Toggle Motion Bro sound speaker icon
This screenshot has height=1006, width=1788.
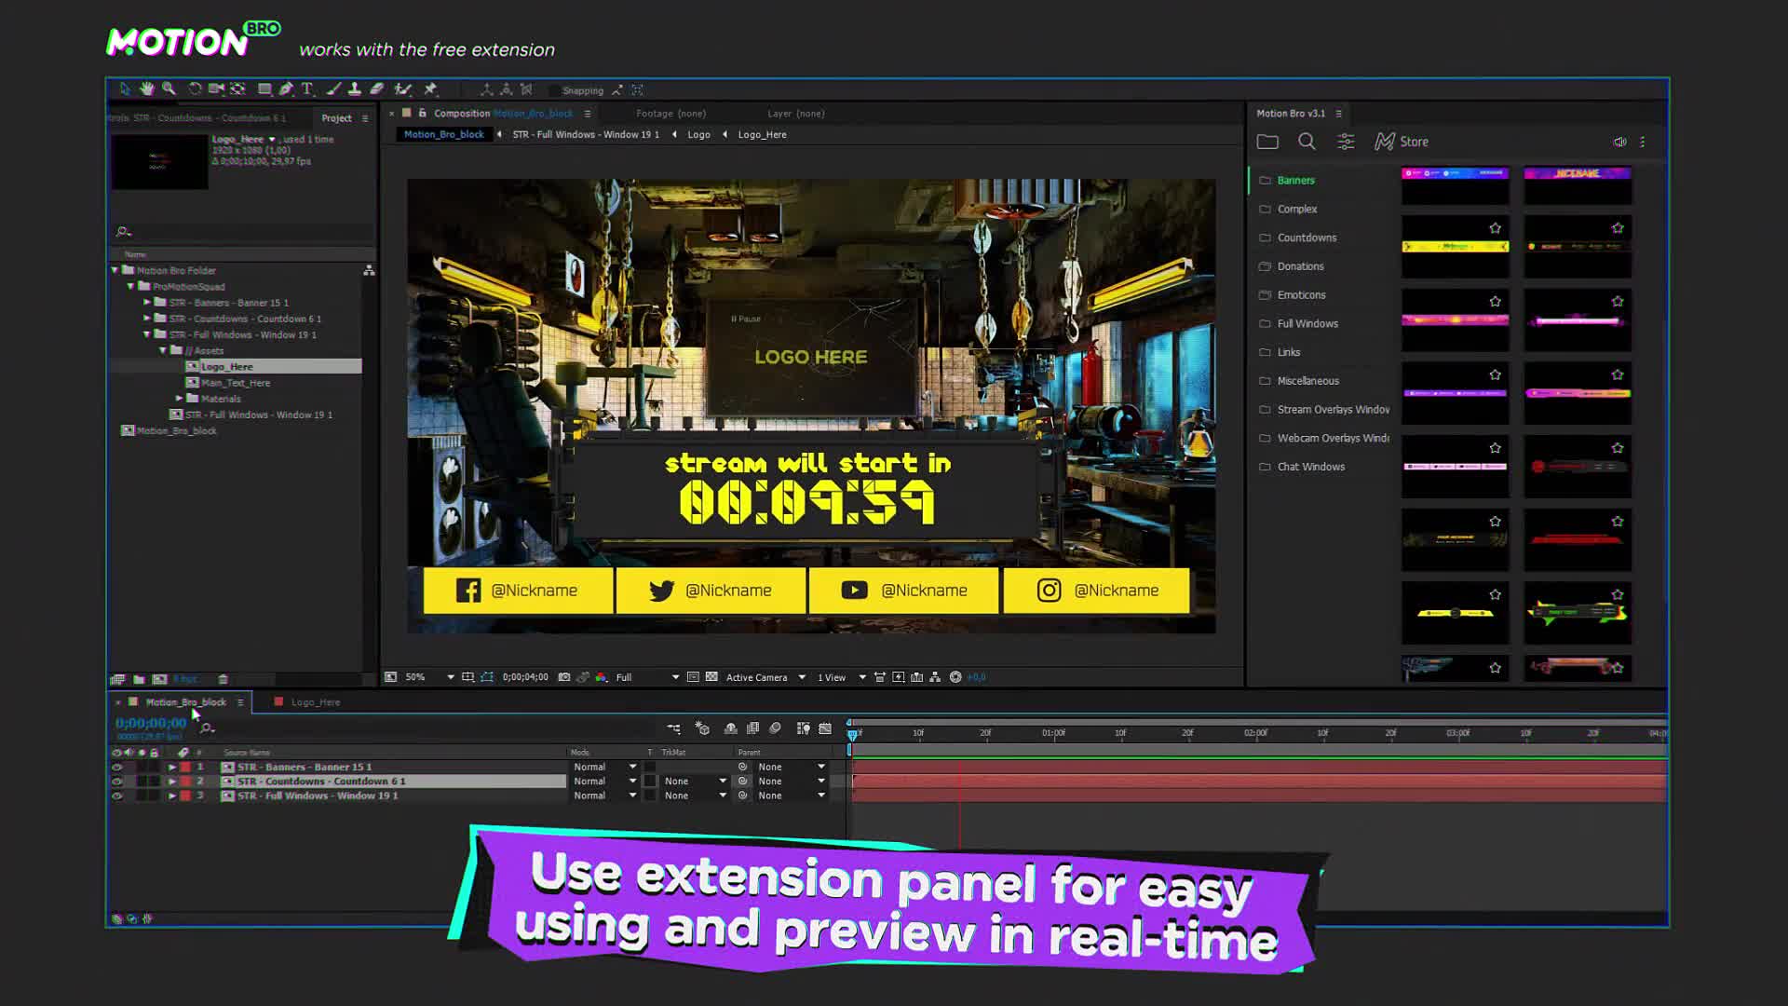[x=1619, y=142]
